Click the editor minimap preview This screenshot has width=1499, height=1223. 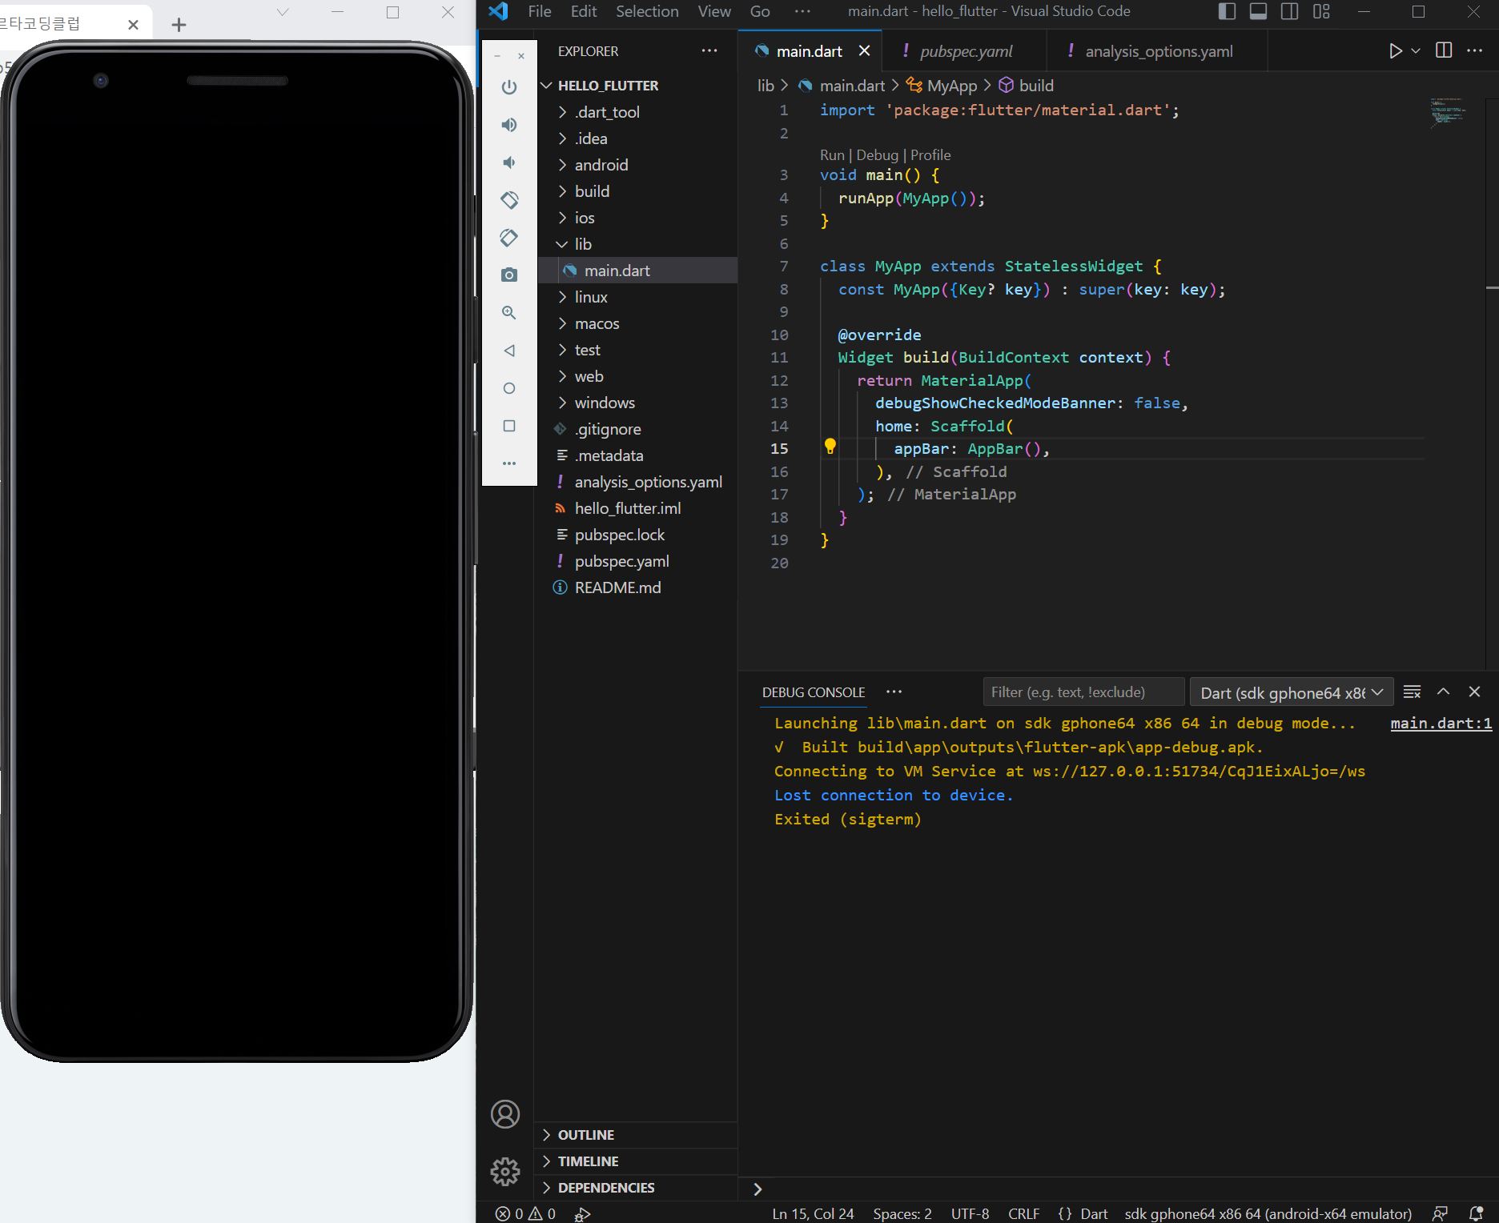(1448, 112)
